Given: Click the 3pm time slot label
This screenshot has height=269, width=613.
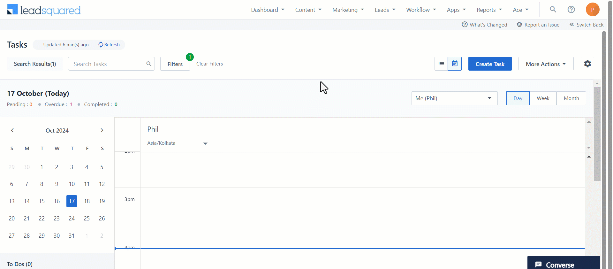Looking at the screenshot, I should tap(129, 199).
